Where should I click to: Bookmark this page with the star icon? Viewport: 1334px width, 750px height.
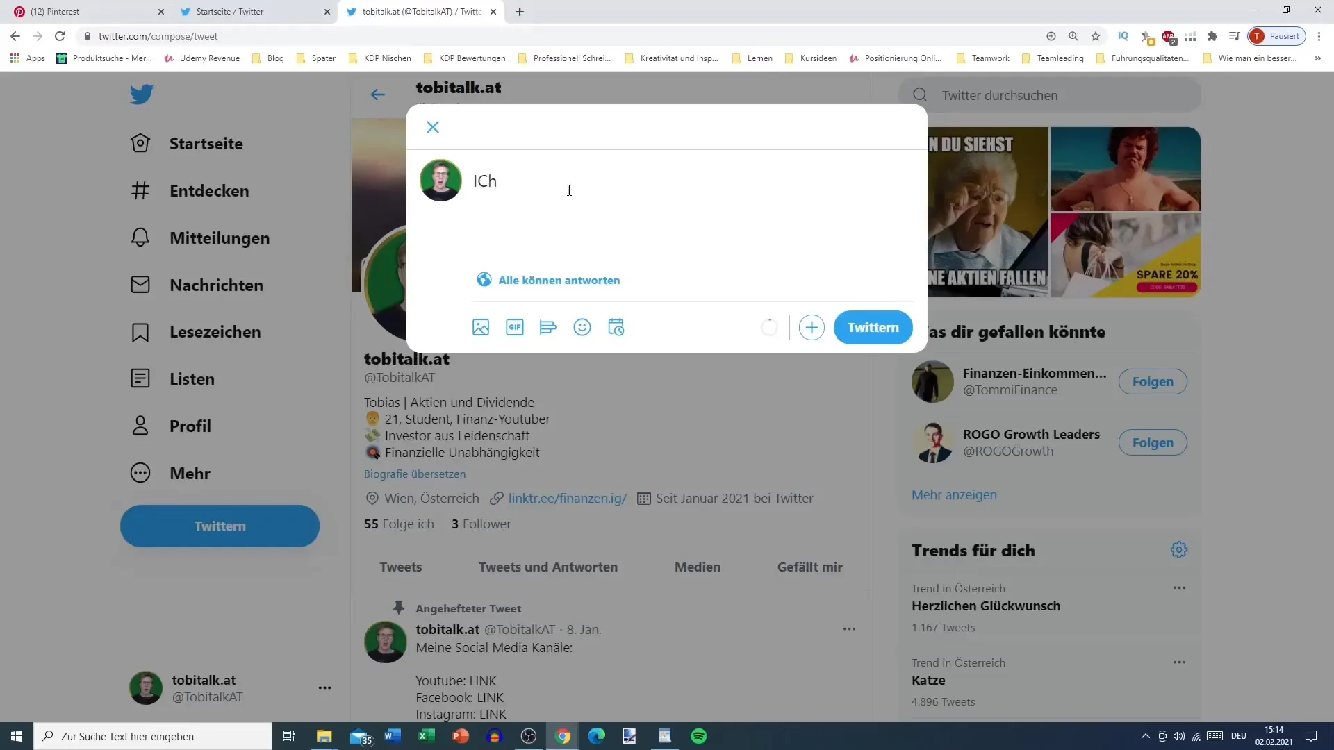click(x=1096, y=36)
